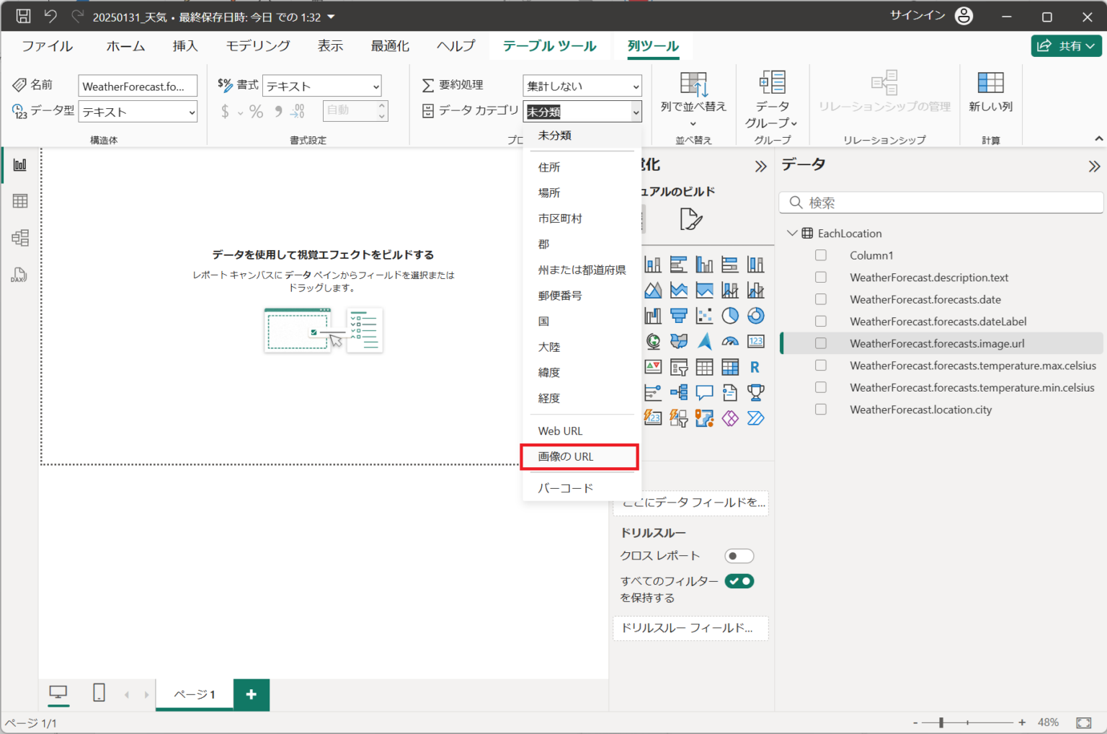Collapse the EachLocation table tree

click(792, 234)
